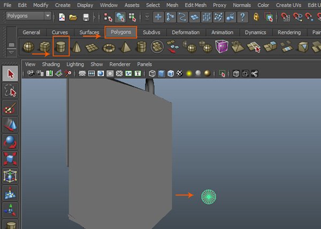Click the New Scene icon

(x=62, y=17)
